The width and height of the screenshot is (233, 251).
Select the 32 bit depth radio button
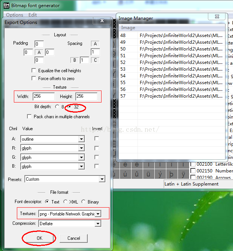[x=69, y=107]
